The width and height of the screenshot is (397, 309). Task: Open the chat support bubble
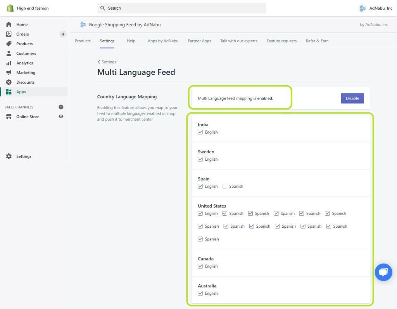pyautogui.click(x=383, y=272)
